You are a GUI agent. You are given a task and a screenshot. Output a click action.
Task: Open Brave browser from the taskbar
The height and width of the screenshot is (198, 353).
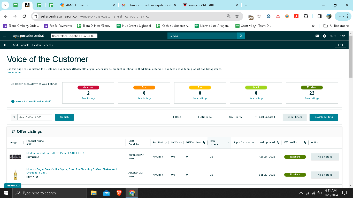(119, 193)
